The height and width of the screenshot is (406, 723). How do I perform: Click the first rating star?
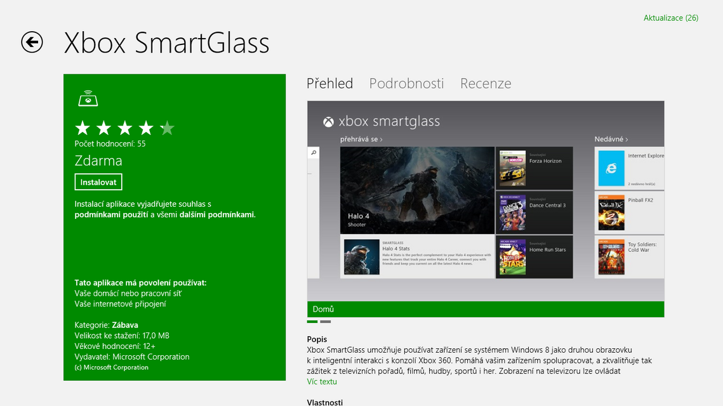point(83,129)
